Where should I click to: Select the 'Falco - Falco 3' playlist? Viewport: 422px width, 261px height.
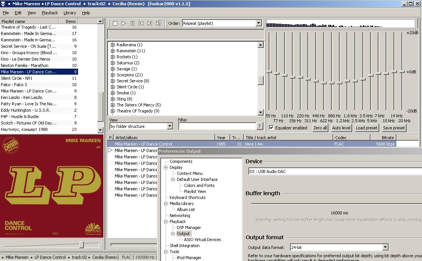click(x=39, y=85)
